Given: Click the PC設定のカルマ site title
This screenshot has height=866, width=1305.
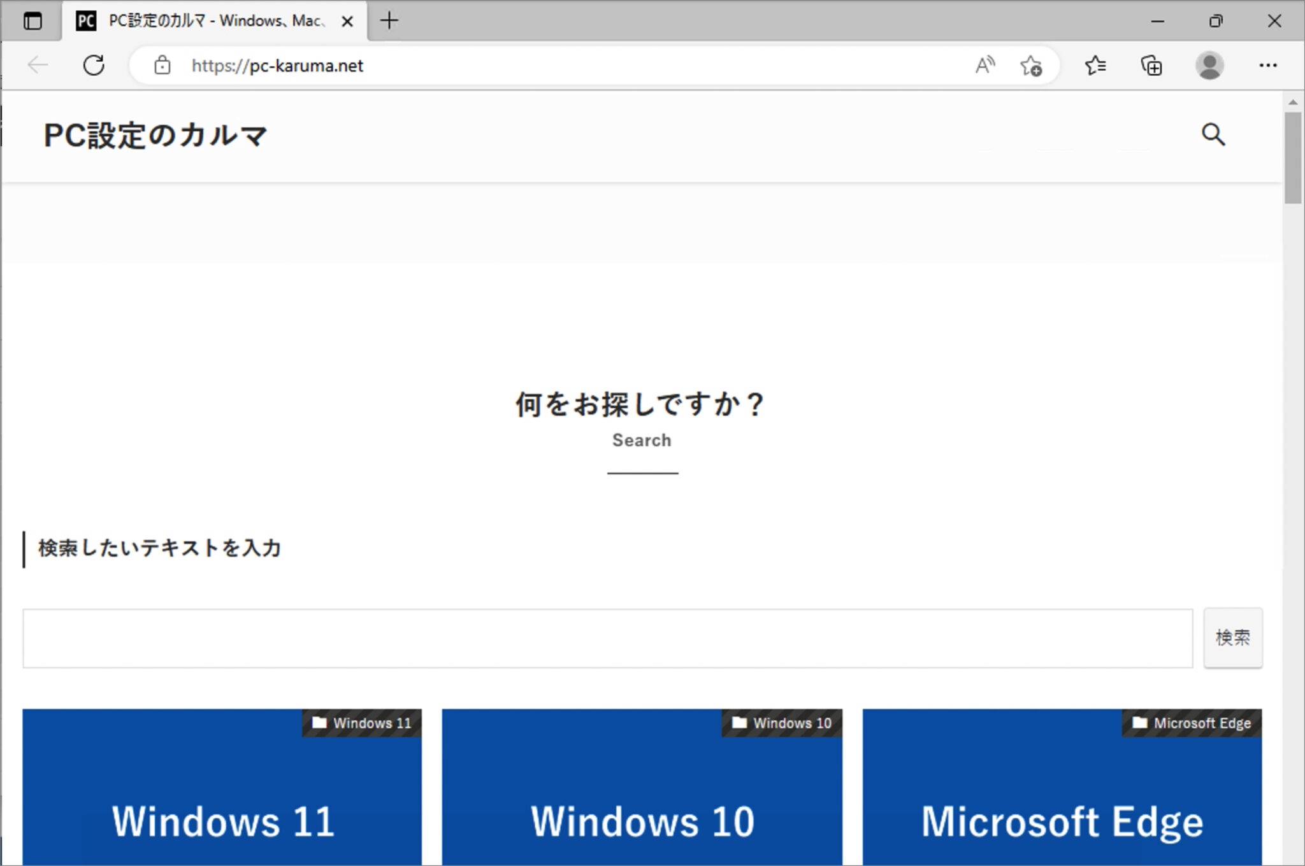Looking at the screenshot, I should [155, 135].
